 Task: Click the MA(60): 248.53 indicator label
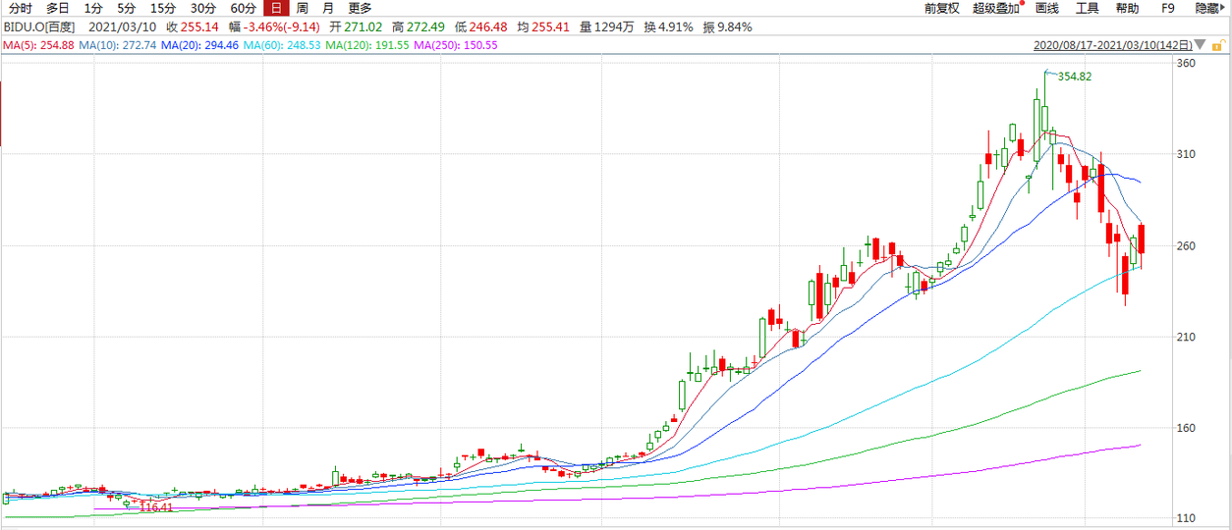point(283,45)
